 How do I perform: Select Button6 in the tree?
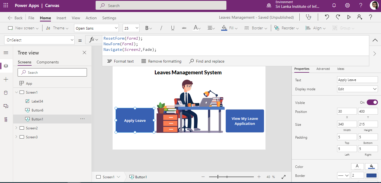tap(37, 110)
